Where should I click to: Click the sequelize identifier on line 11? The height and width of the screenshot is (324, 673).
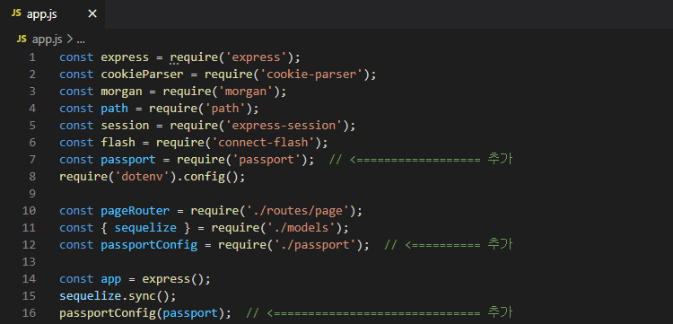[145, 228]
